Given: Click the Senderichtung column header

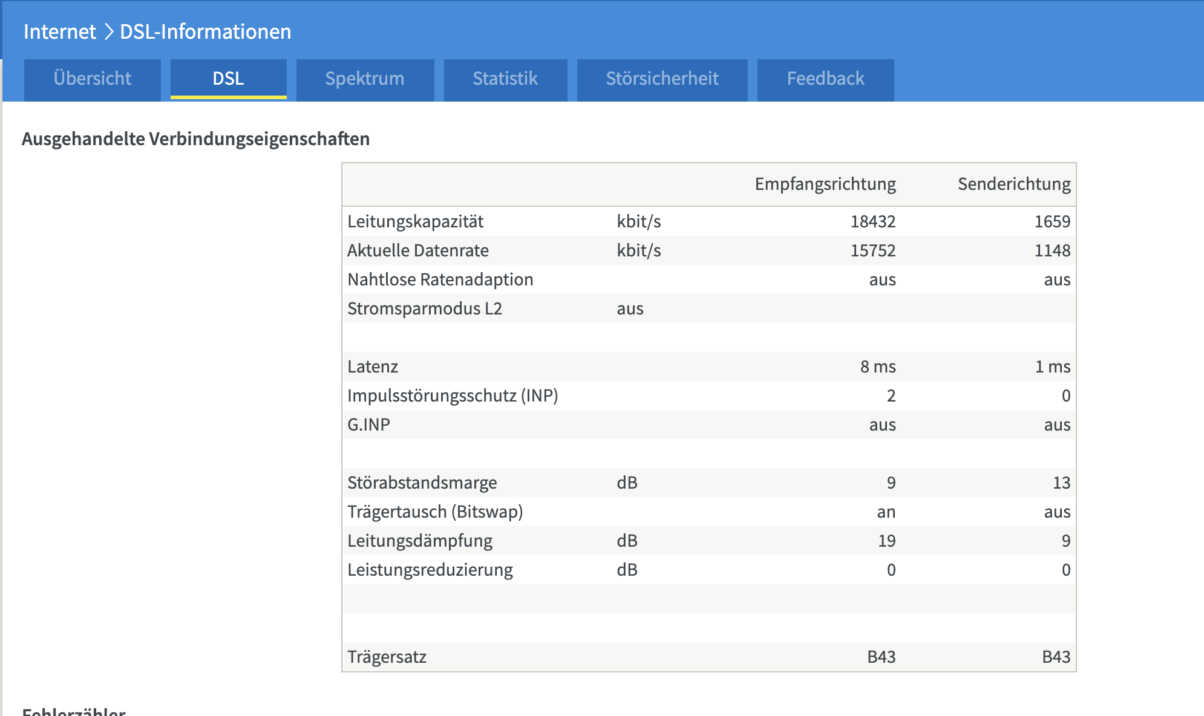Looking at the screenshot, I should pos(1013,184).
